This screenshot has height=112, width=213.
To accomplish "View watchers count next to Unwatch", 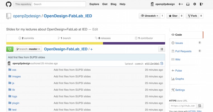I will 162,16.
